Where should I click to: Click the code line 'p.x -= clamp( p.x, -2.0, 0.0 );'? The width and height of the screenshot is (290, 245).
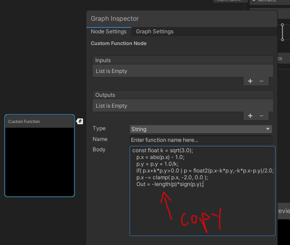172,177
